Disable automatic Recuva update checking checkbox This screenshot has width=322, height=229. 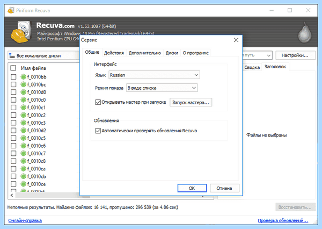point(98,131)
